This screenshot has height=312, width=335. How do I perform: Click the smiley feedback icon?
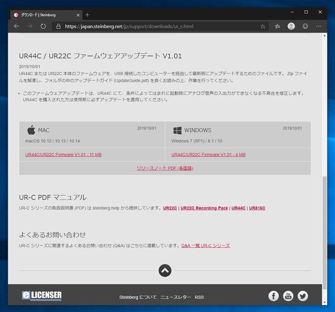coord(305,26)
